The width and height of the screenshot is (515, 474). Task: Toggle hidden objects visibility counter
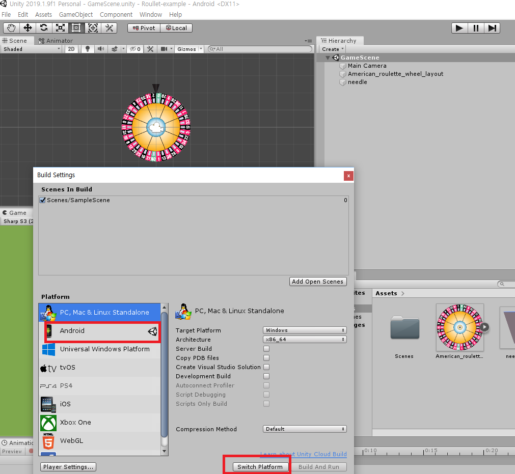[x=135, y=49]
